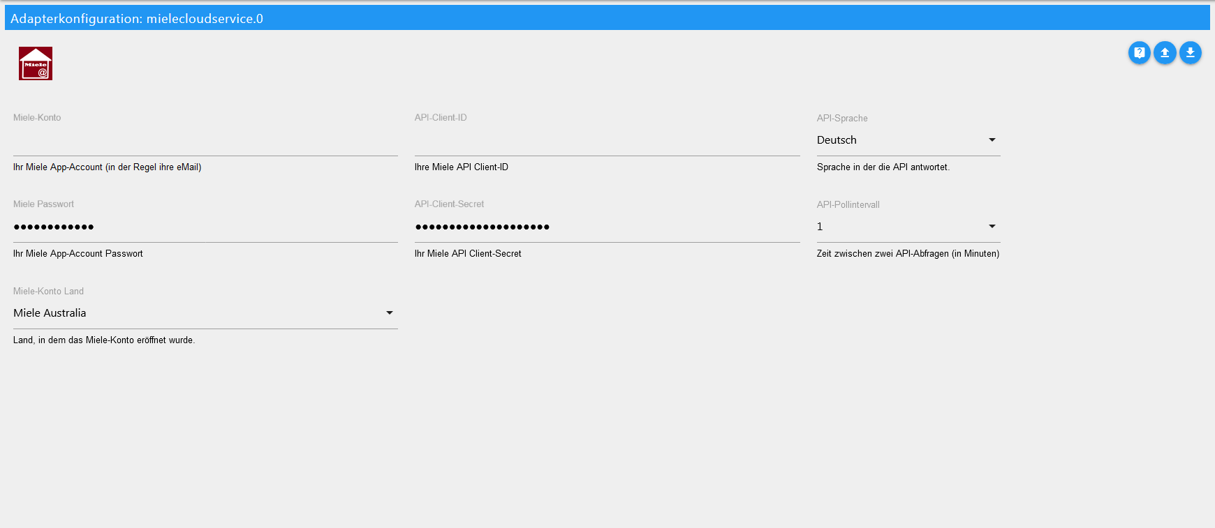Click into the Miele Passwort field
This screenshot has height=528, width=1215.
click(205, 227)
